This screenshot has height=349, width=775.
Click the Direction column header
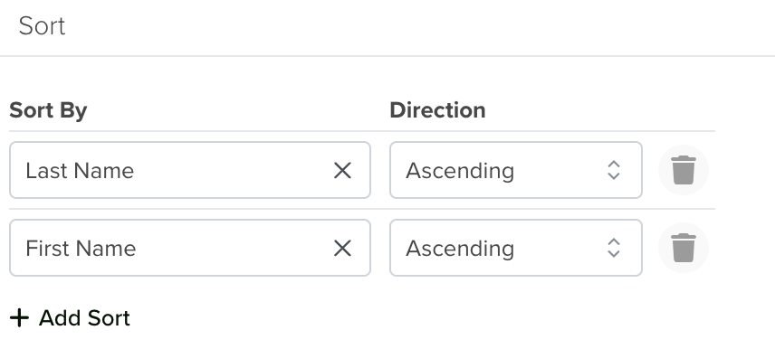click(437, 110)
